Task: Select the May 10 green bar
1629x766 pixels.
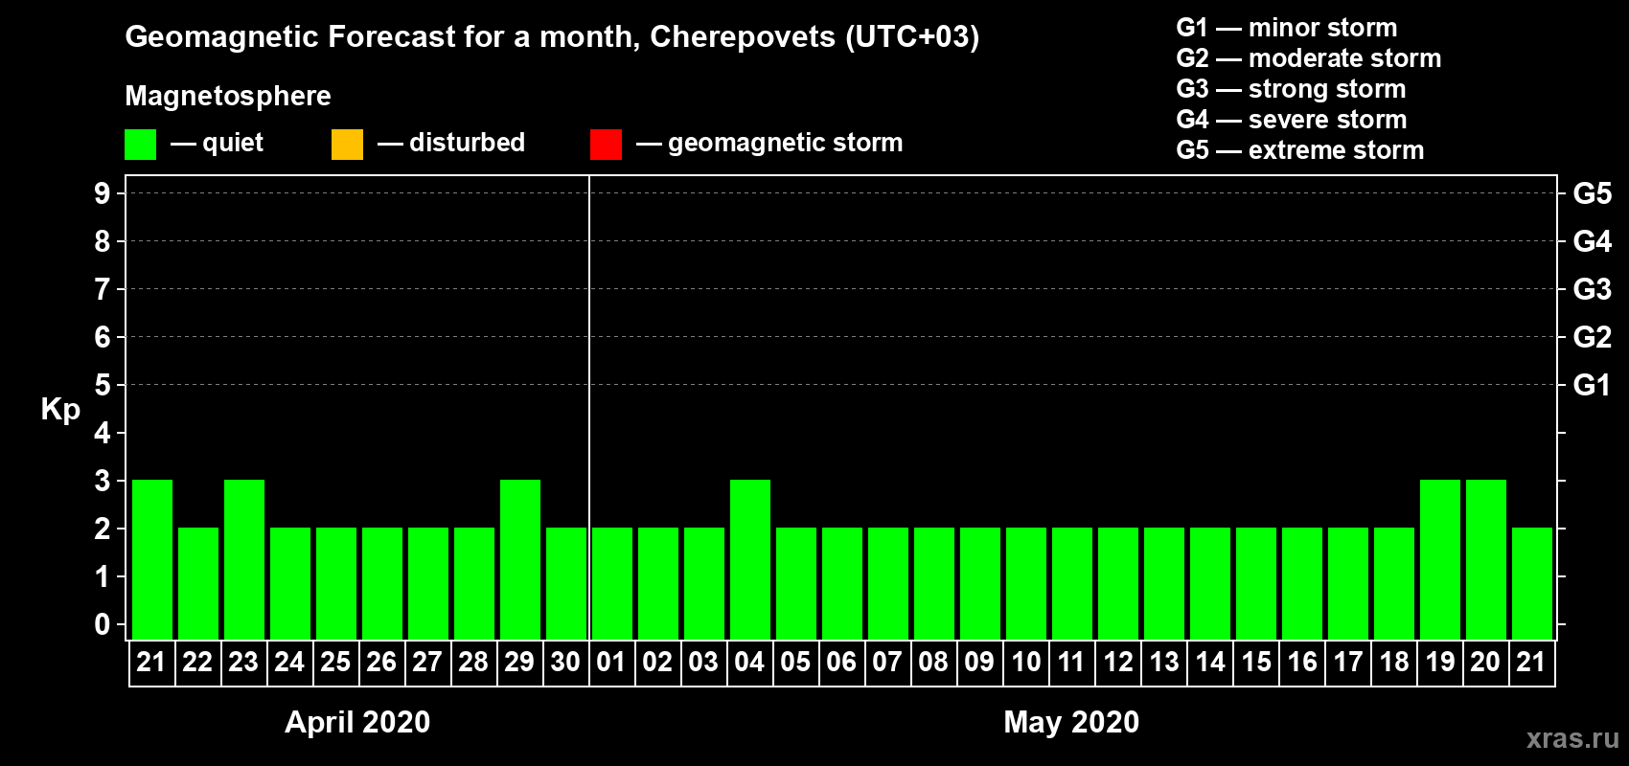Action: coord(1026,583)
